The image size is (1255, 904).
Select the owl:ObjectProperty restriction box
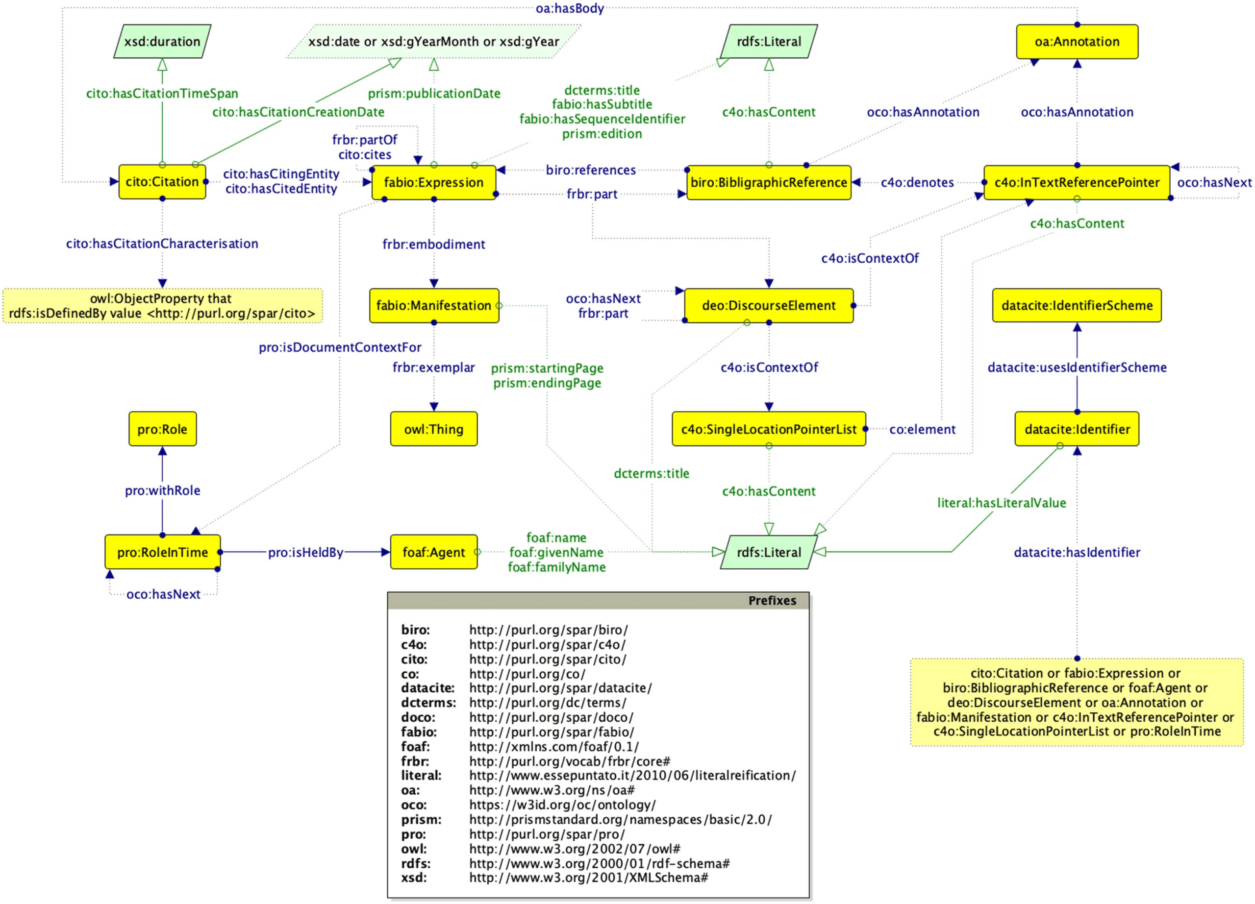point(162,306)
